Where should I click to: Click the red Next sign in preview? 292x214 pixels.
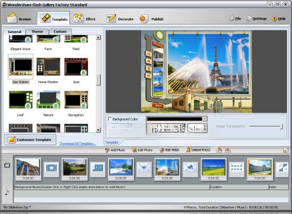[158, 106]
